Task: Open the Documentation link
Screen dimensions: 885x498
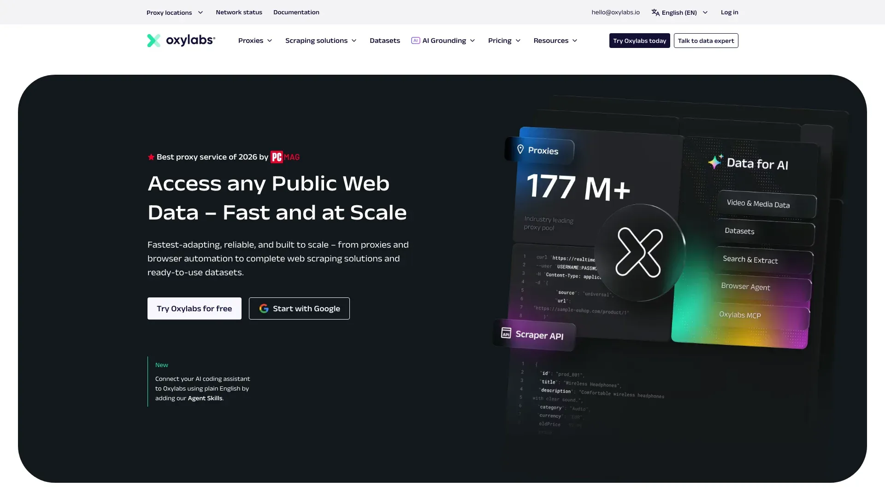Action: point(296,12)
